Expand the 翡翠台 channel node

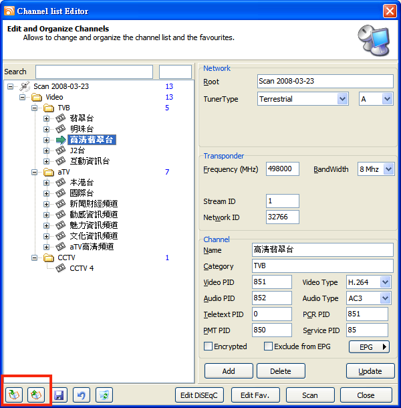pyautogui.click(x=46, y=118)
